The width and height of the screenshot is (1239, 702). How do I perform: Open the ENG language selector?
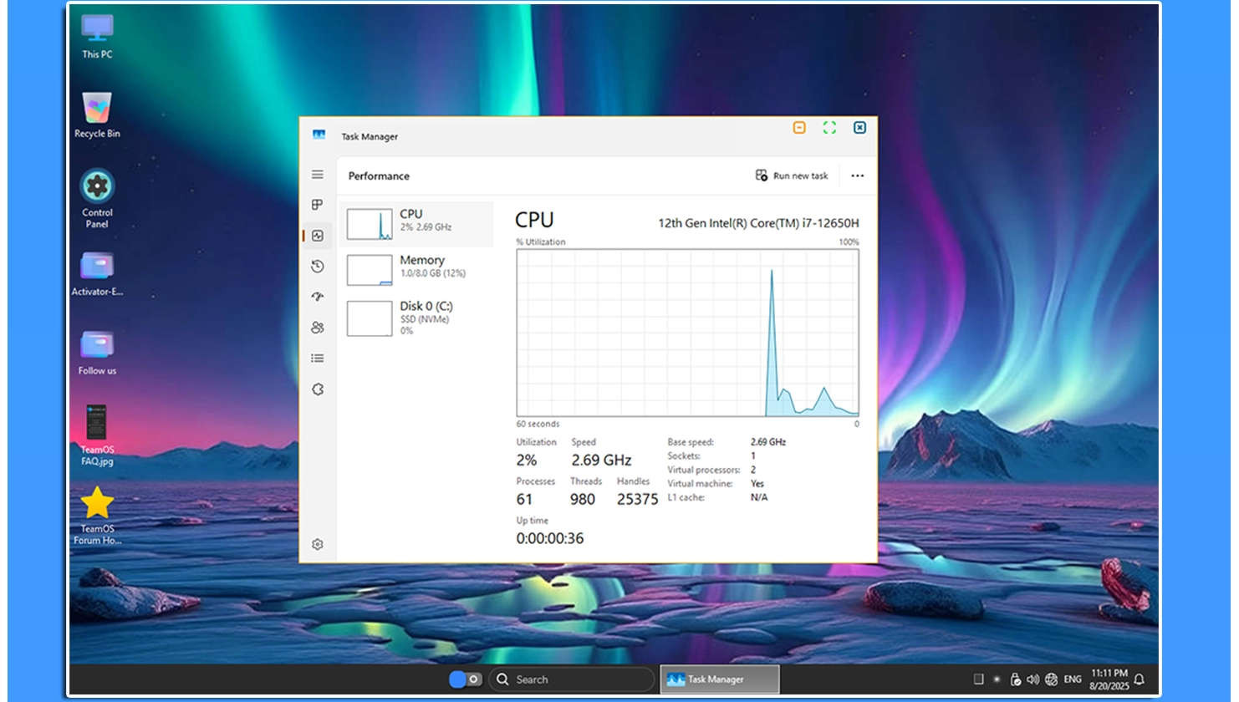1073,679
